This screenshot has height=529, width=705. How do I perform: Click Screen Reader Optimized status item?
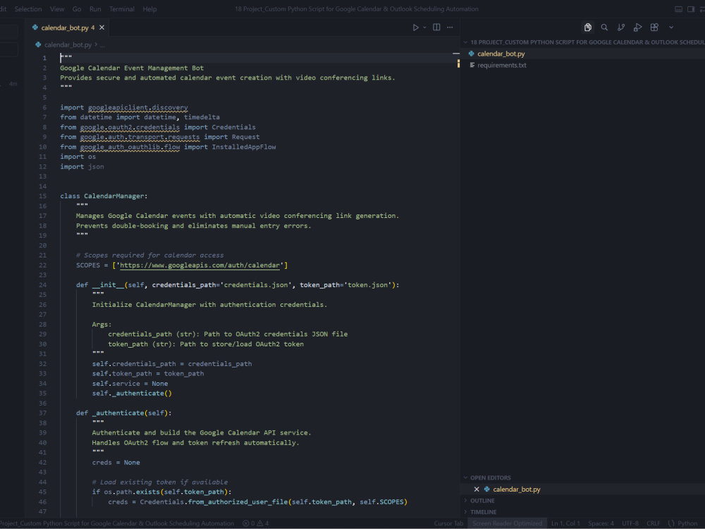click(x=507, y=523)
